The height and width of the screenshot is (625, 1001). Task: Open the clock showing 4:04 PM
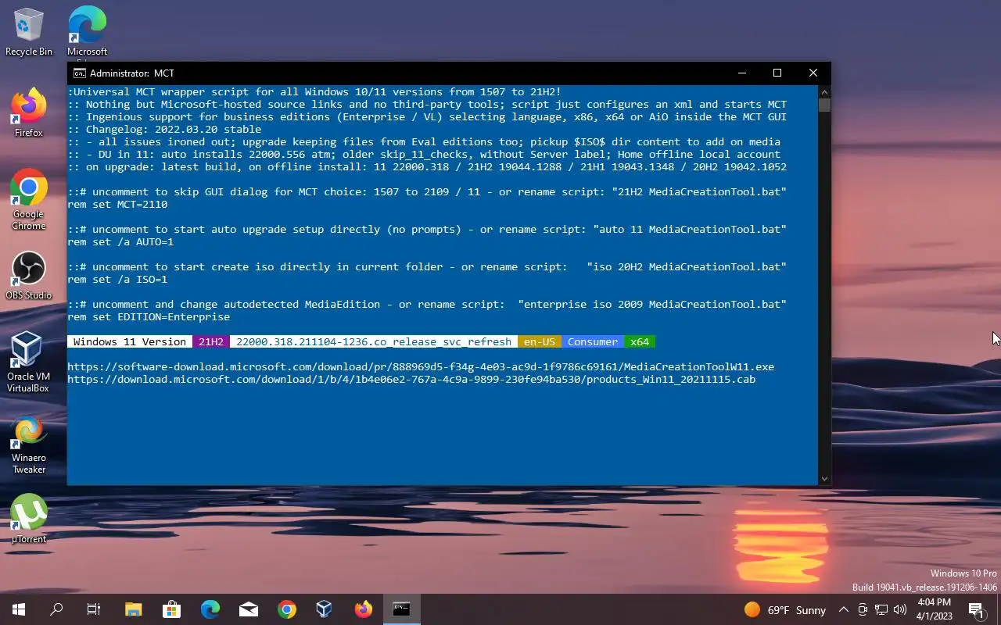[x=934, y=609]
